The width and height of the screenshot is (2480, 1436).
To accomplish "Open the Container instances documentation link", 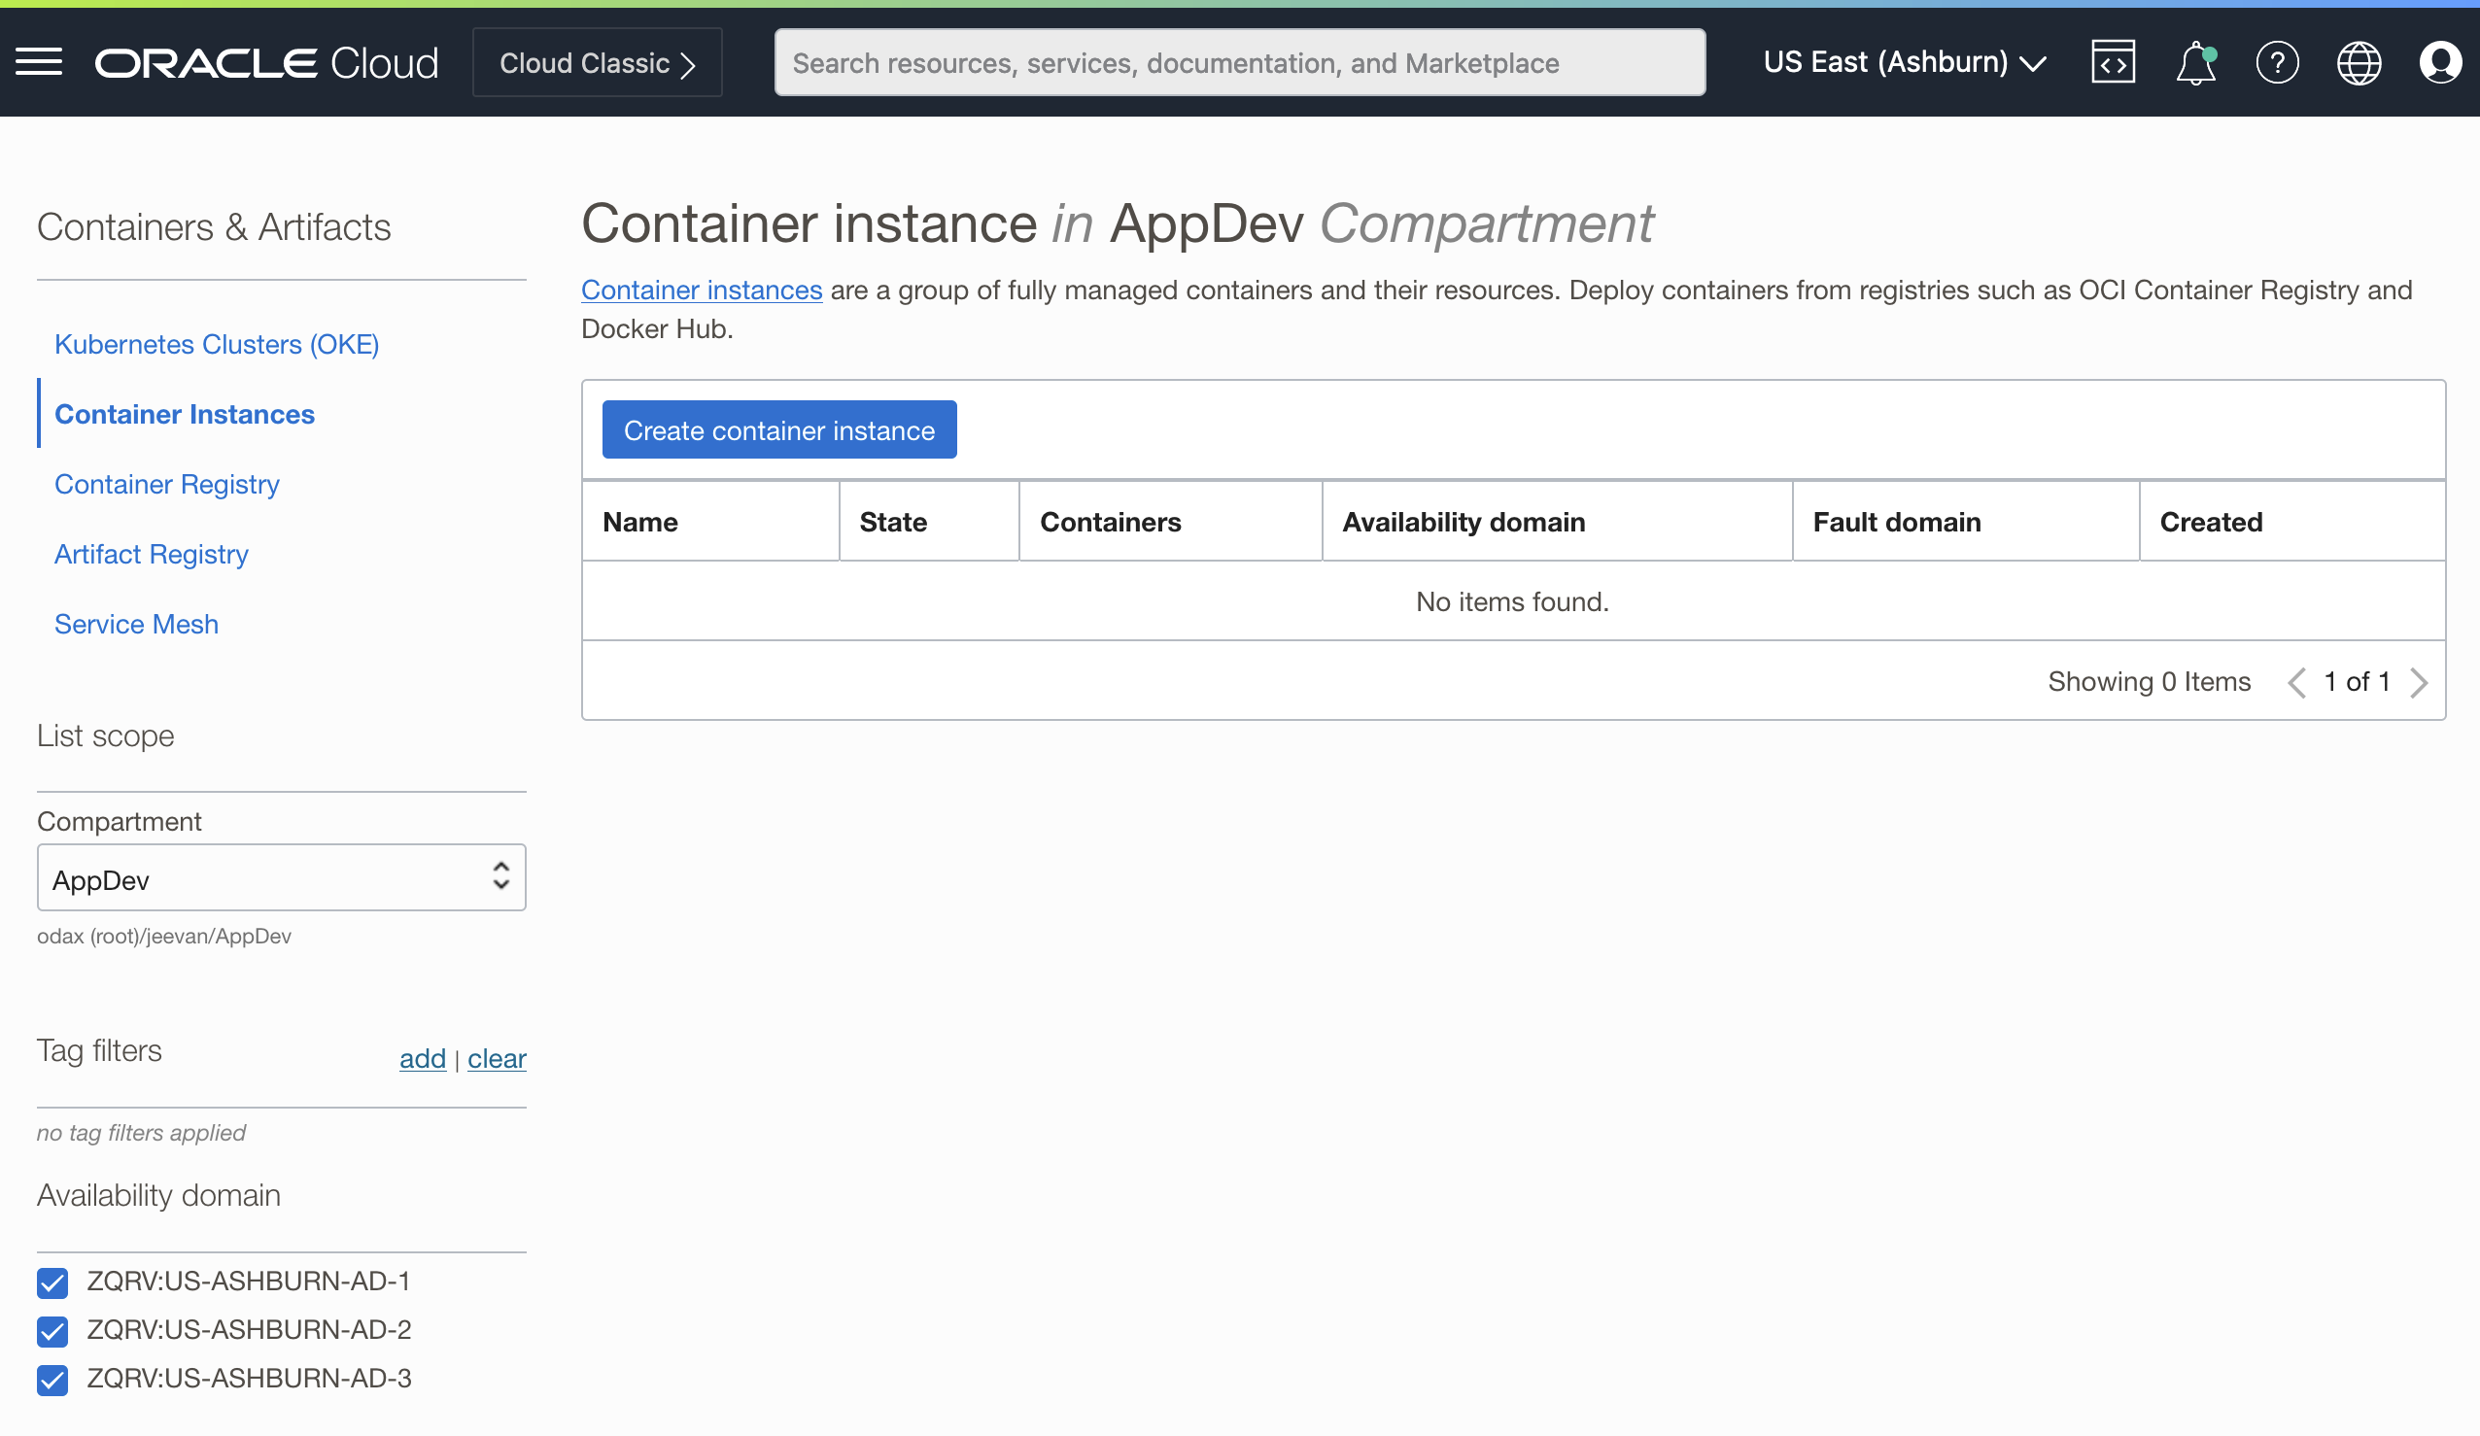I will click(x=702, y=290).
